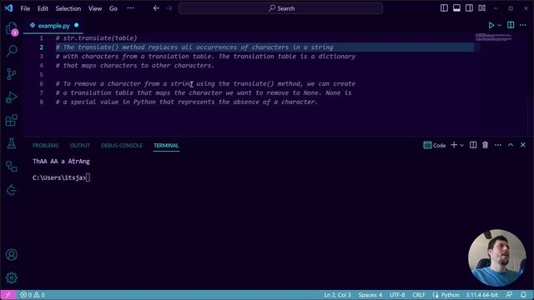The height and width of the screenshot is (300, 534).
Task: Open the File menu
Action: (x=25, y=8)
